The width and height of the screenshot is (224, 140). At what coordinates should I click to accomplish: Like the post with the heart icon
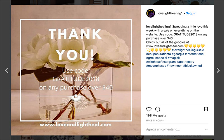[149, 109]
